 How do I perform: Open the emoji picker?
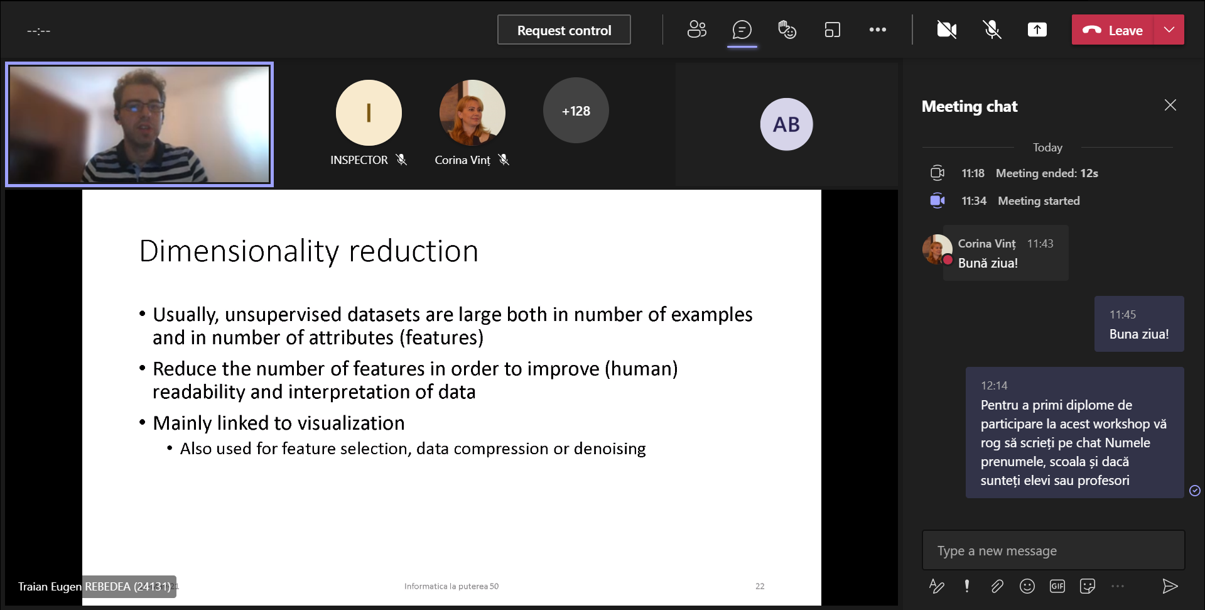pos(1027,586)
